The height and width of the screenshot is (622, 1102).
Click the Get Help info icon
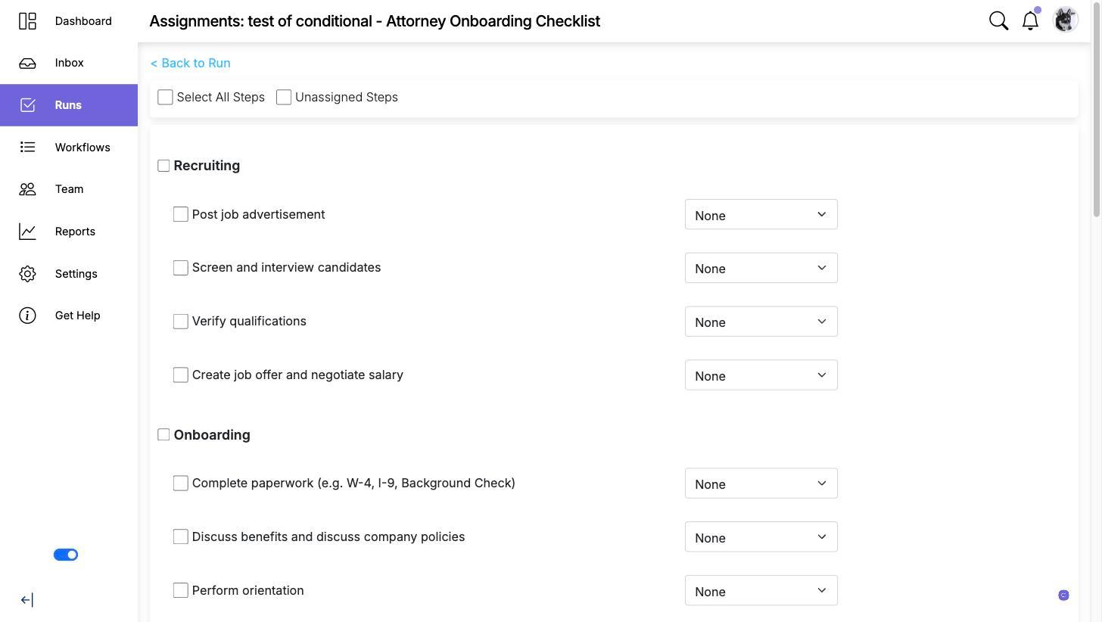pos(27,316)
